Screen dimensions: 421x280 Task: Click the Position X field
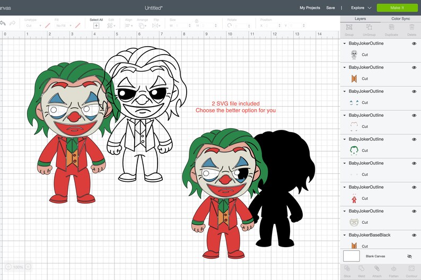tap(272, 26)
